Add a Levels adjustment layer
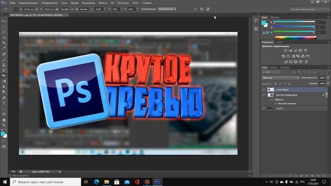This screenshot has width=331, height=186. click(291, 51)
